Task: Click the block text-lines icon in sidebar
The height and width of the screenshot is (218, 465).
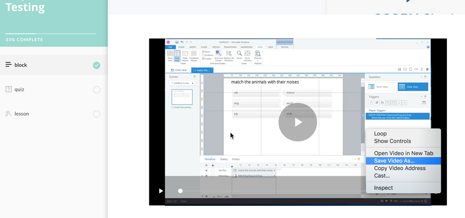Action: [x=8, y=65]
